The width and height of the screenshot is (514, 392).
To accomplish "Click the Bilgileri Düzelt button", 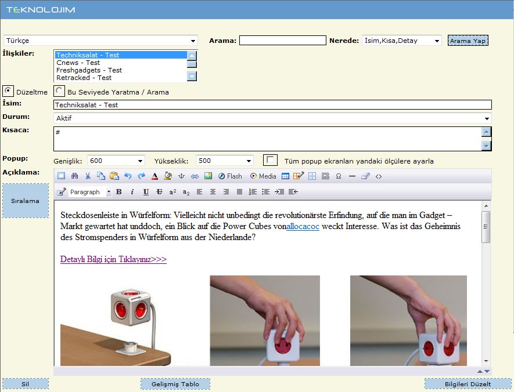I will [468, 384].
